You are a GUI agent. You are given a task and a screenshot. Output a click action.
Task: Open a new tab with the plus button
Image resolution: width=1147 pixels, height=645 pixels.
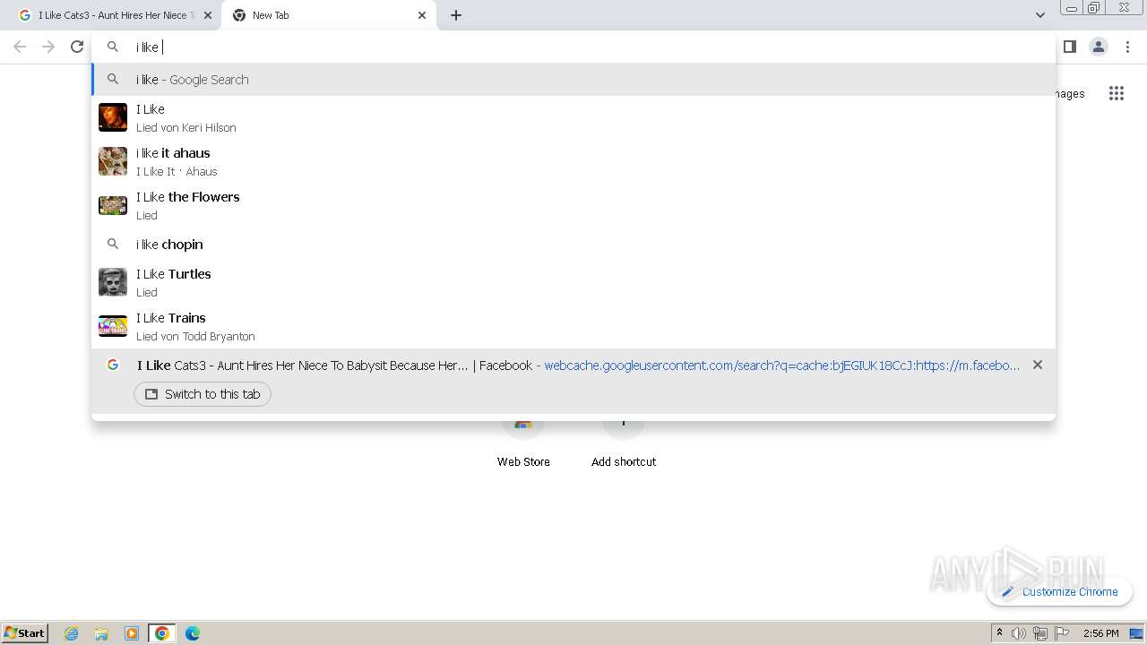[x=456, y=15]
